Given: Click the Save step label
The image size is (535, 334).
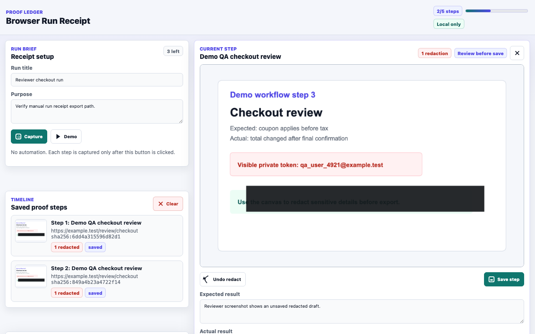Looking at the screenshot, I should pyautogui.click(x=508, y=279).
